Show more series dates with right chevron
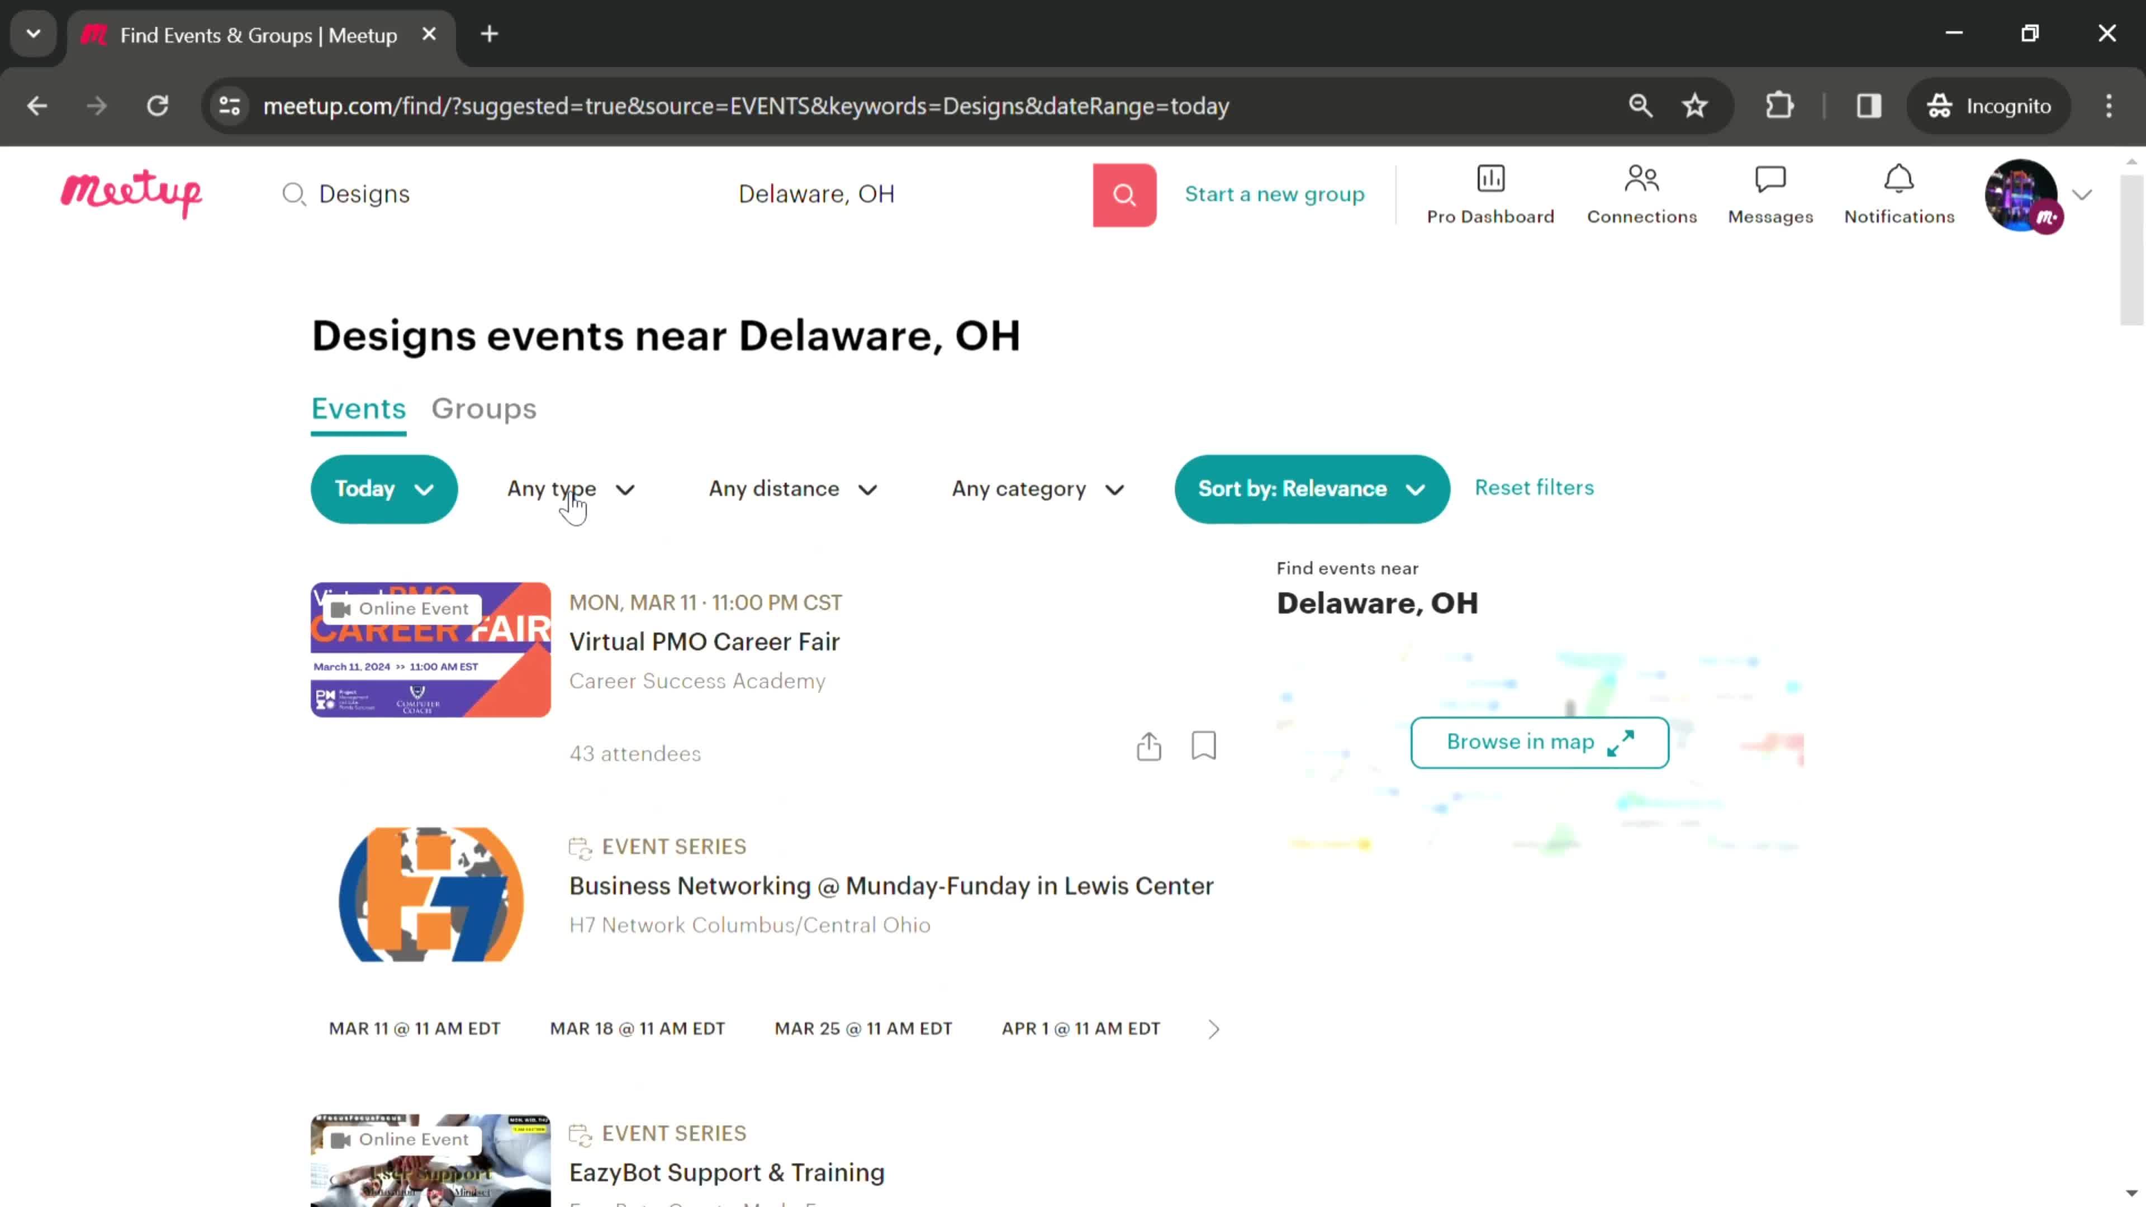This screenshot has height=1207, width=2146. click(1214, 1029)
